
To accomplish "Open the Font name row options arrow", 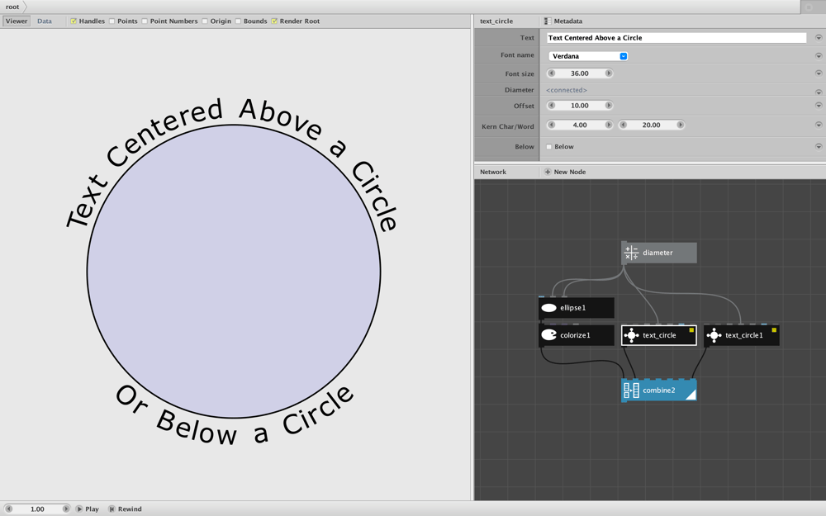I will coord(819,56).
